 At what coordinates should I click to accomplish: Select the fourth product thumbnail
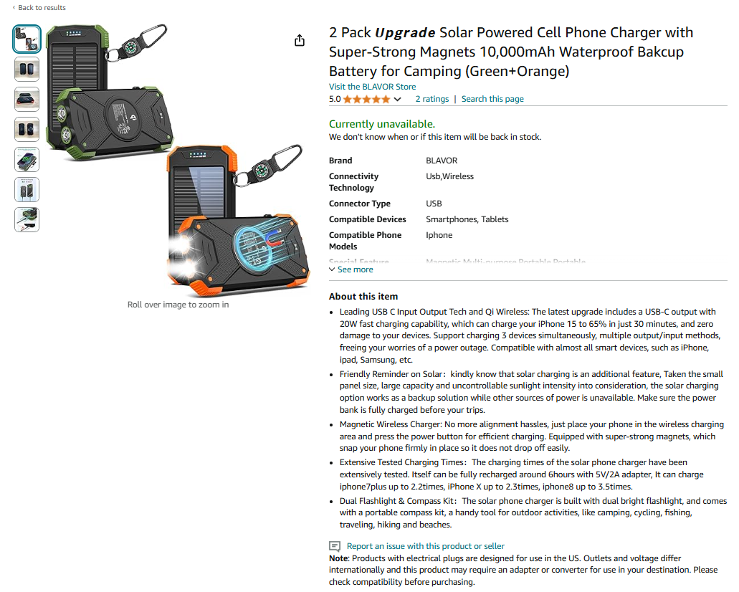point(27,130)
